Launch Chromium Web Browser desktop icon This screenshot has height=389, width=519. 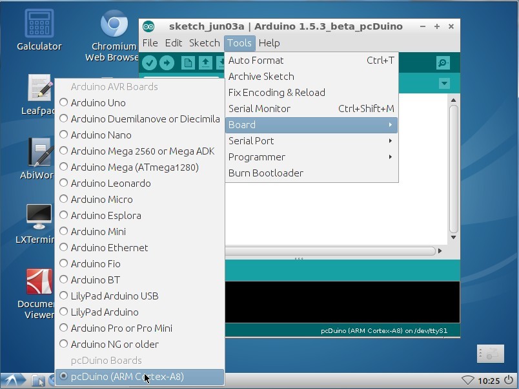pyautogui.click(x=112, y=35)
